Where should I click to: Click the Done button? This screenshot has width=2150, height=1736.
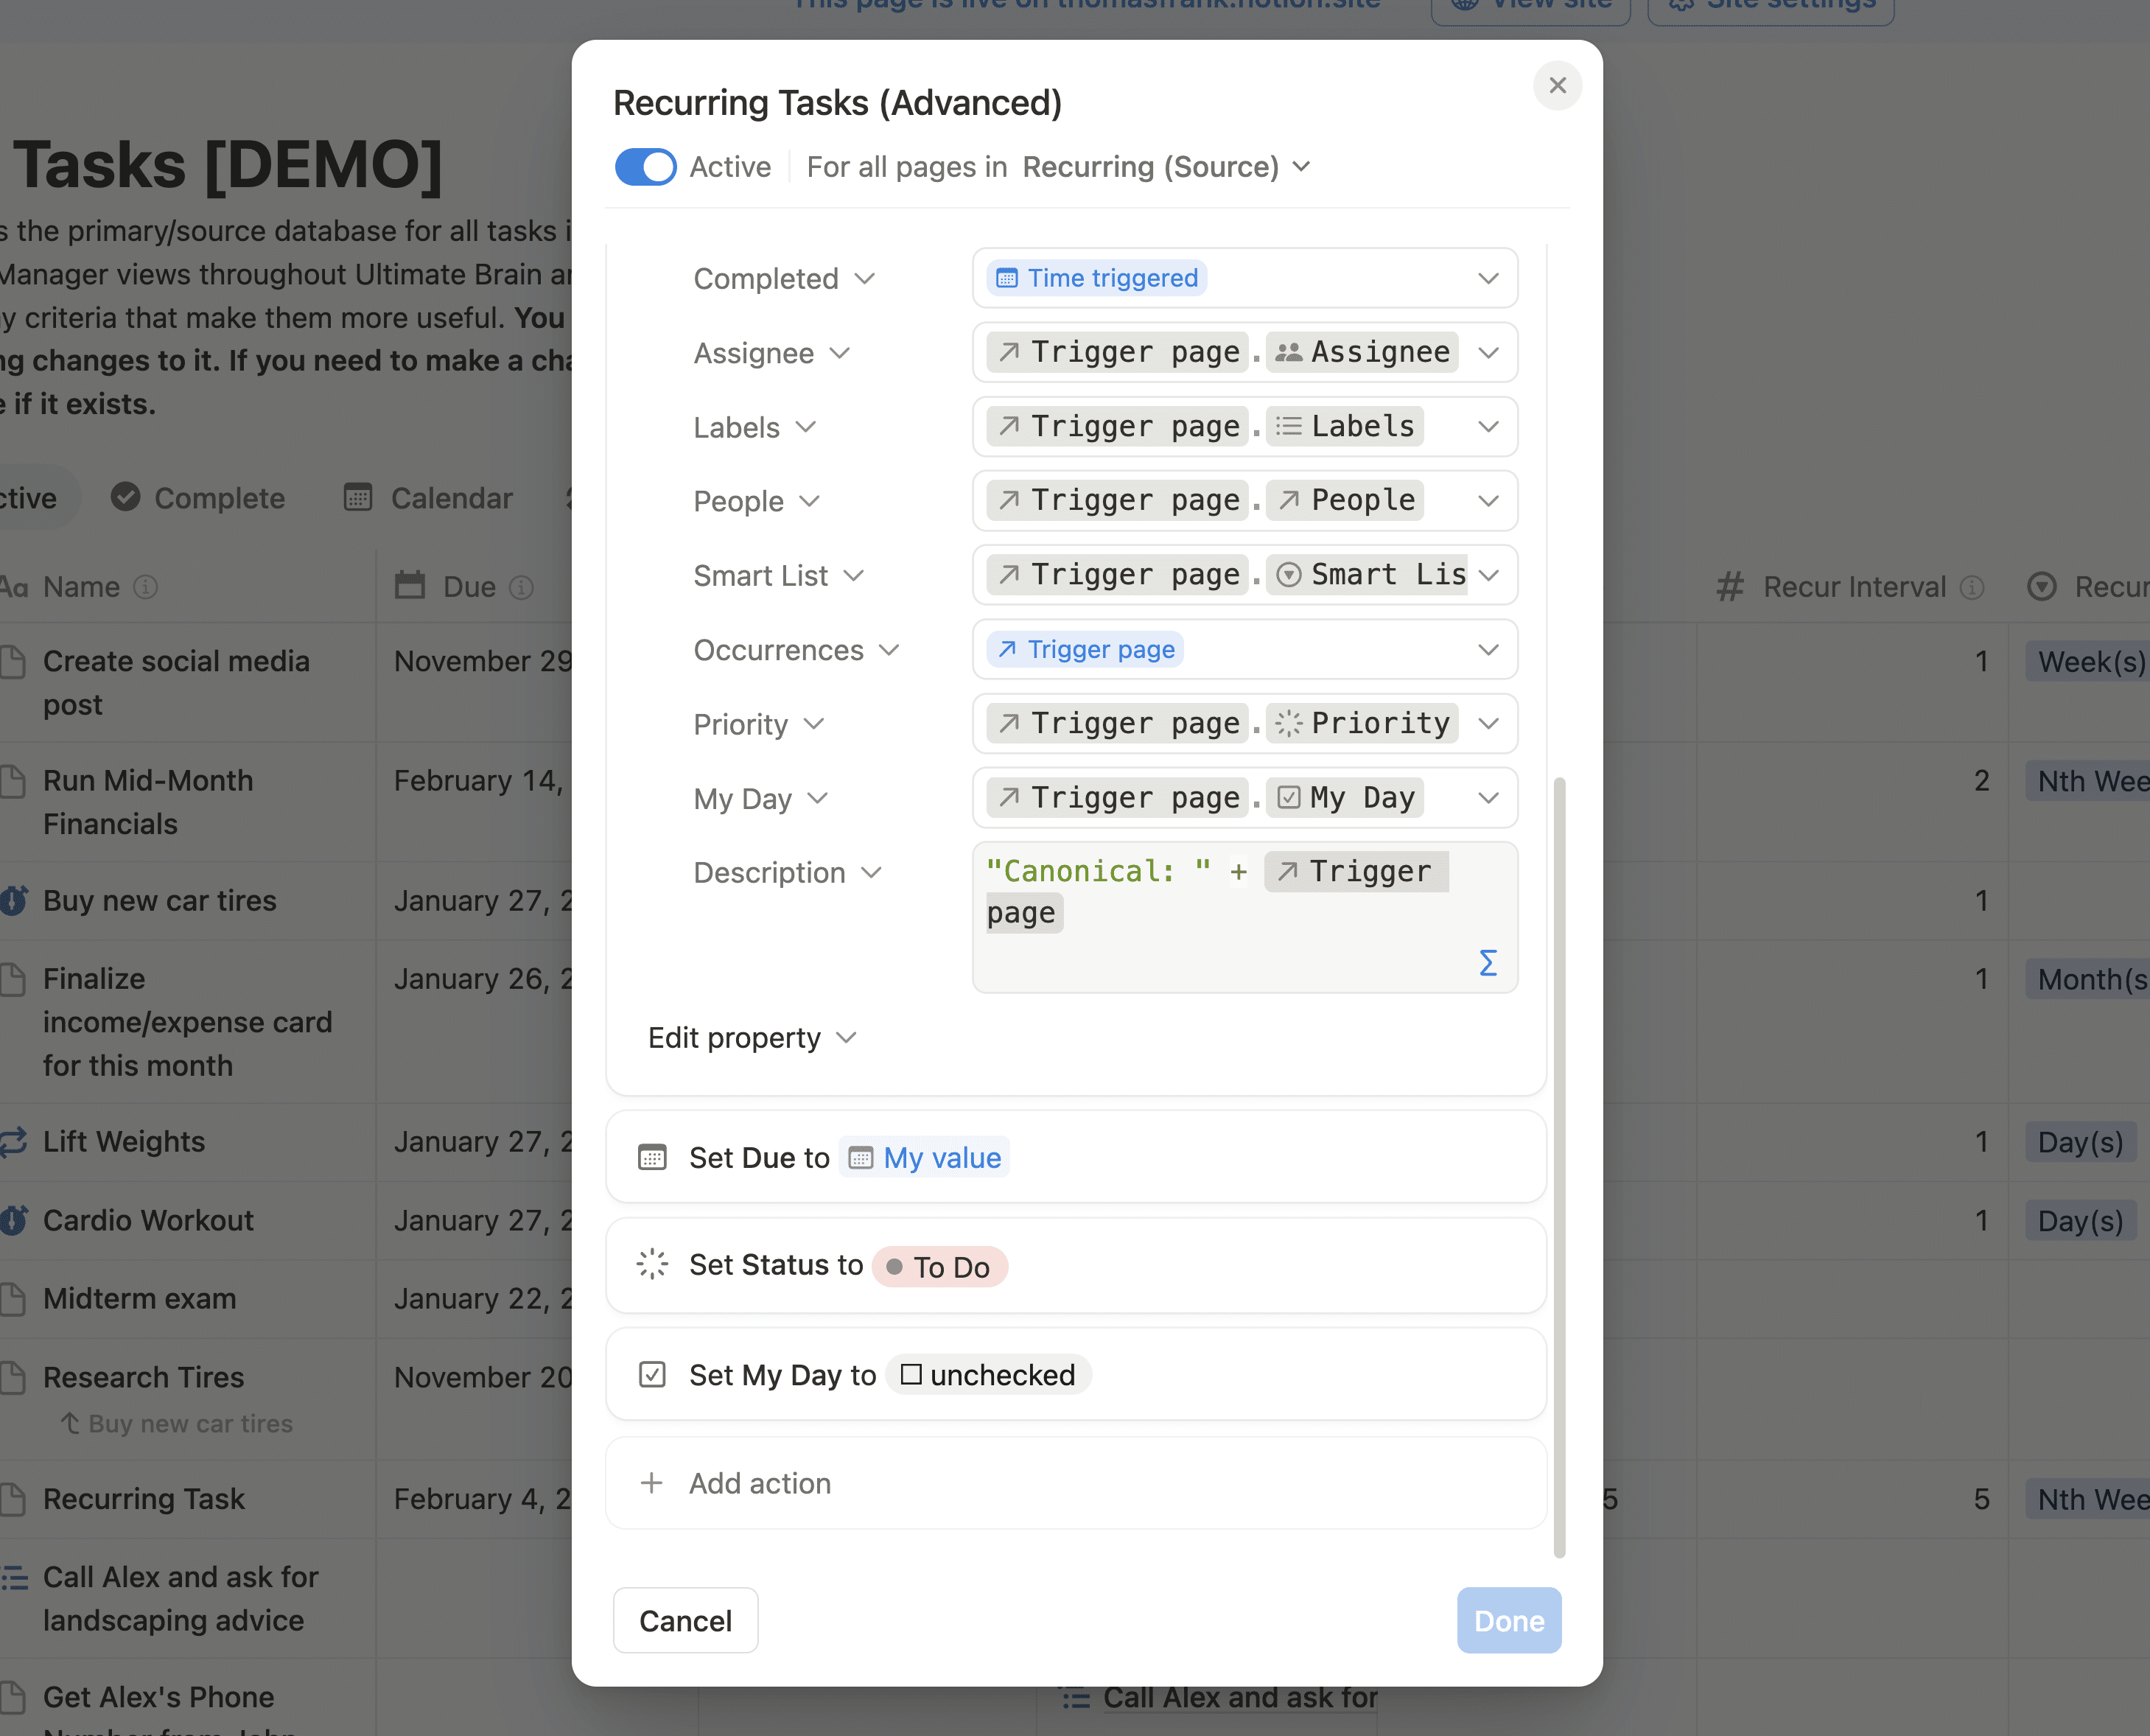point(1509,1621)
